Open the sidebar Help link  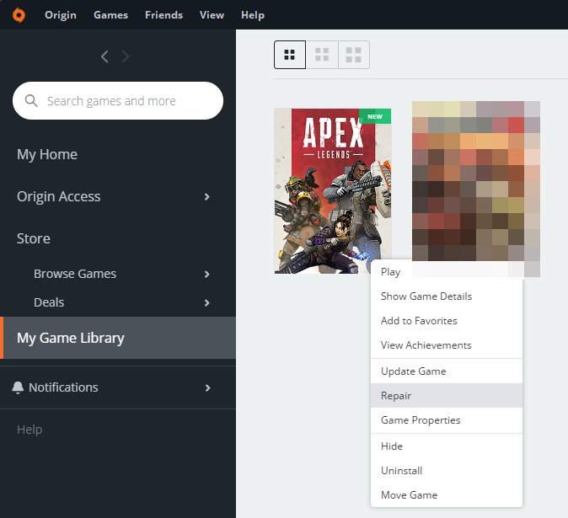point(29,430)
